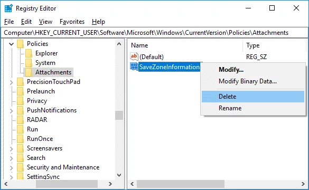Open the View menu
This screenshot has width=309, height=190.
point(45,22)
